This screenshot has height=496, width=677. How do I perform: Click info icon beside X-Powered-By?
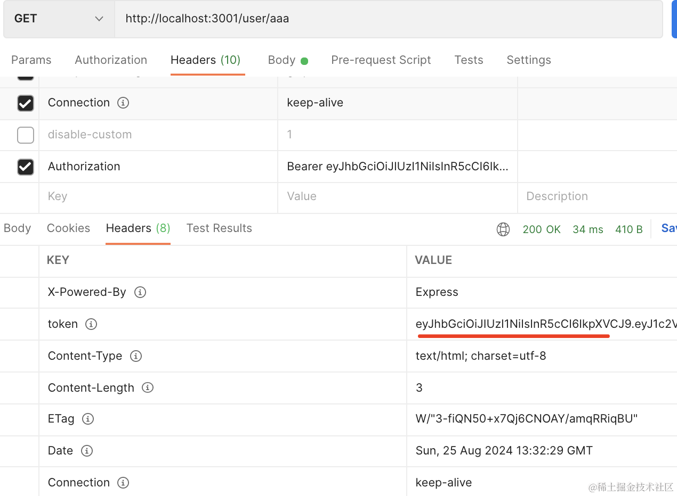point(140,292)
